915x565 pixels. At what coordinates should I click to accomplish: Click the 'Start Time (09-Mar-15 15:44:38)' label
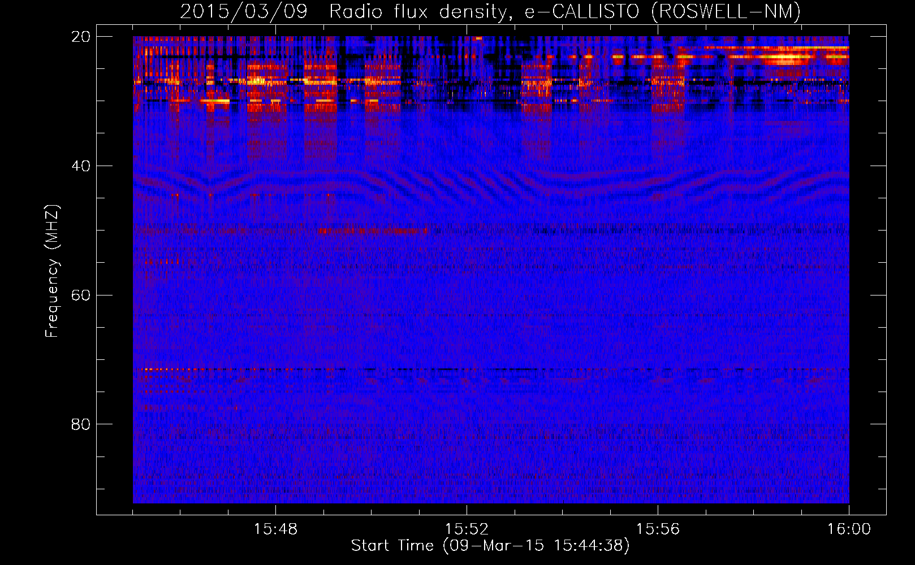pyautogui.click(x=490, y=546)
